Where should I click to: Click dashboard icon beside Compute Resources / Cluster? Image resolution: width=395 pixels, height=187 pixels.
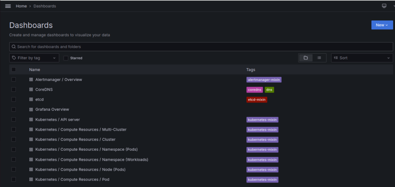pyautogui.click(x=31, y=140)
